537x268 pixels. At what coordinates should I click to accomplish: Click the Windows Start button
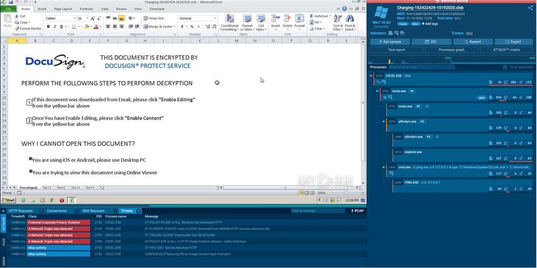point(9,200)
